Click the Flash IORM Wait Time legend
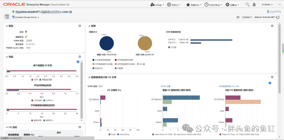 (x=248, y=134)
